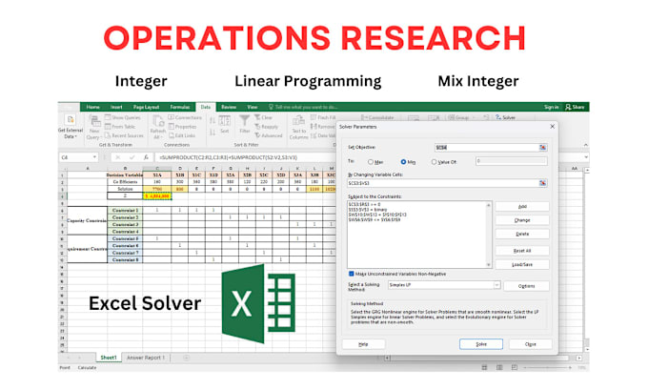Click Delete constraint button
The height and width of the screenshot is (390, 648).
(x=522, y=234)
